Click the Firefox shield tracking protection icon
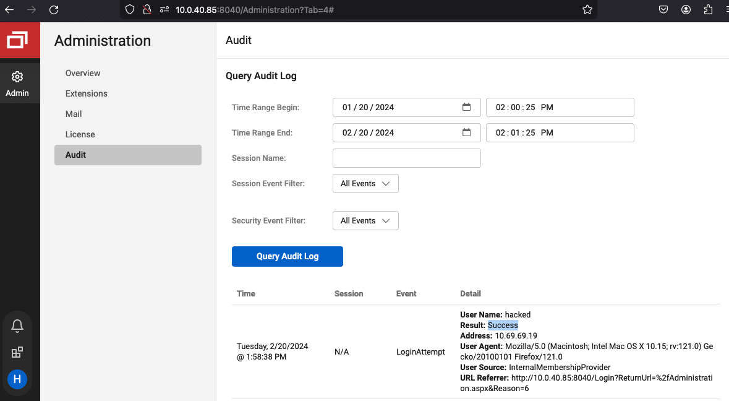This screenshot has width=729, height=401. click(129, 9)
